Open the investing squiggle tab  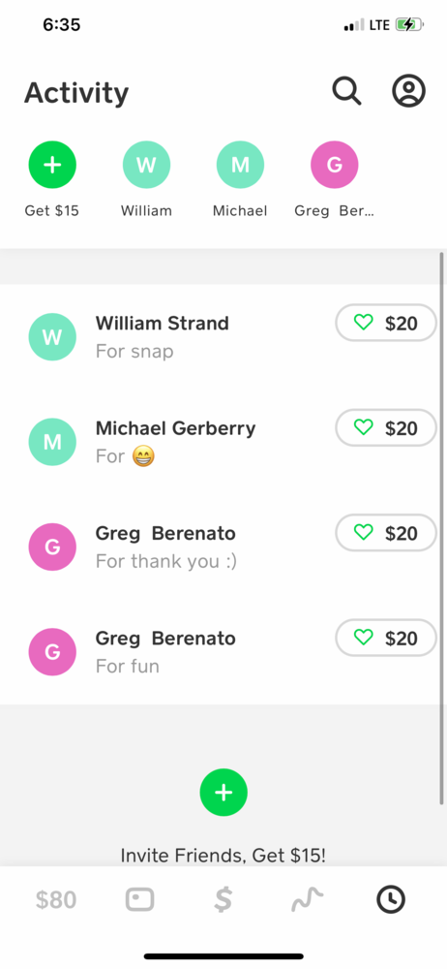[307, 900]
